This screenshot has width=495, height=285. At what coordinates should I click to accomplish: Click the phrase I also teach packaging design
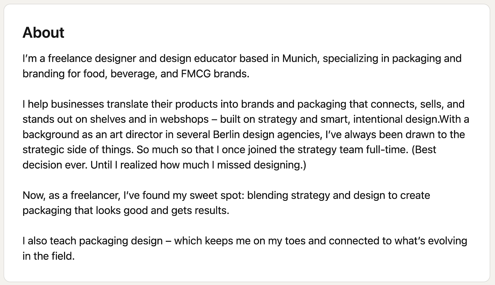pyautogui.click(x=93, y=241)
